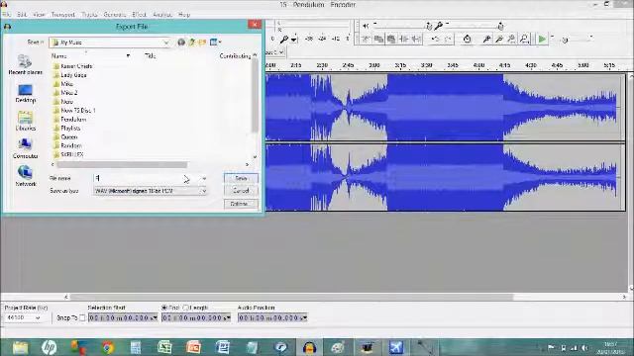This screenshot has height=356, width=634.
Task: Open the View Menu icon in Export dialog
Action: coord(215,42)
